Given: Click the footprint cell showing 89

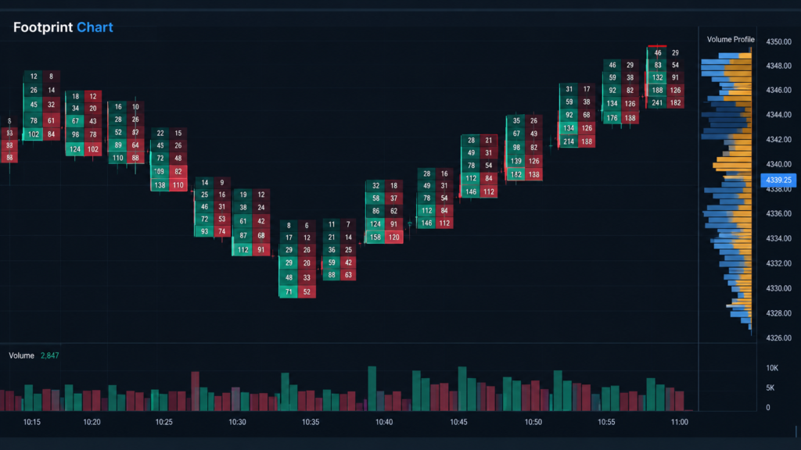Looking at the screenshot, I should pyautogui.click(x=118, y=145).
